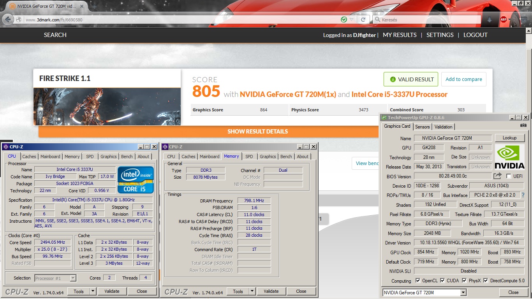Click the VALID RESULT button

(x=411, y=79)
